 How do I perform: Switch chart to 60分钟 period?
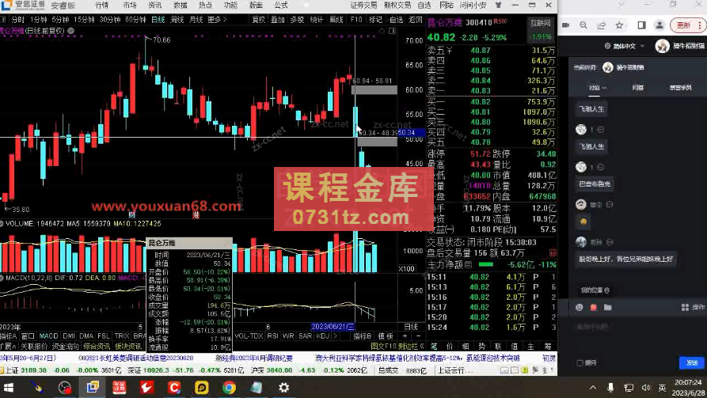pos(135,19)
